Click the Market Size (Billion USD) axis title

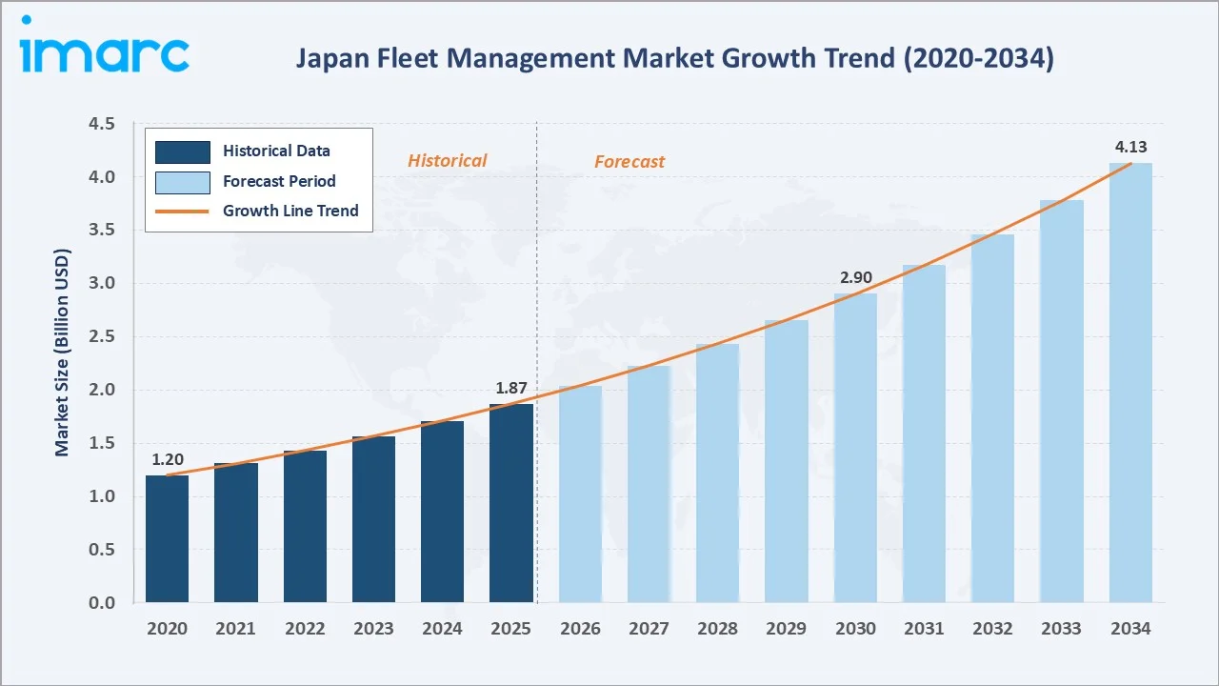point(62,353)
